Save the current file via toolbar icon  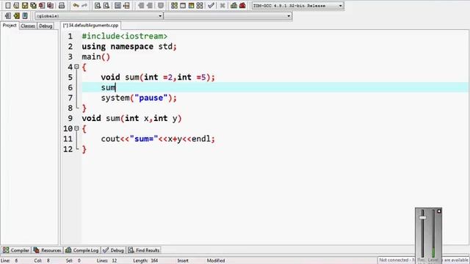coord(24,5)
